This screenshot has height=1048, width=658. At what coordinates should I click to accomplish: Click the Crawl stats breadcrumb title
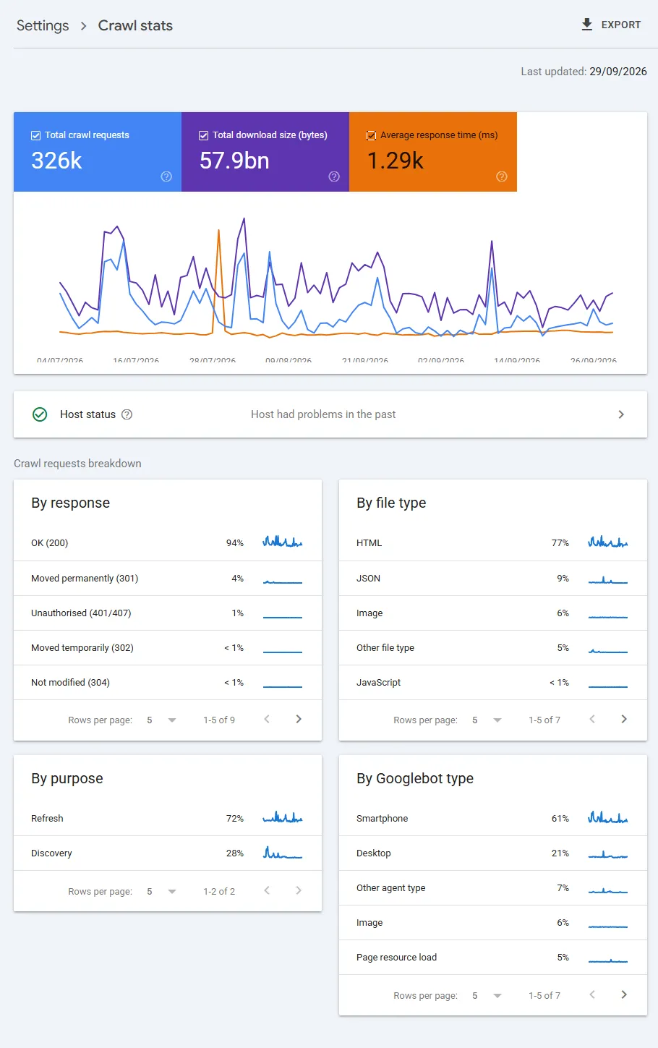(135, 26)
